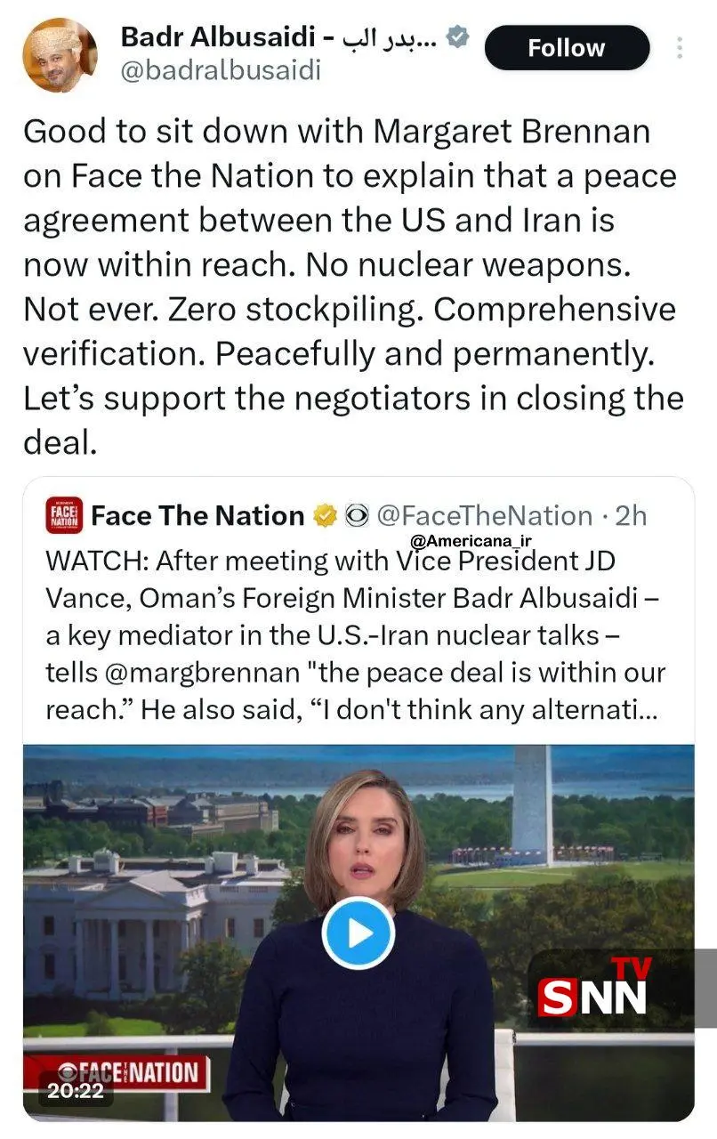Open the Face The Nation red avatar icon
This screenshot has width=717, height=1139.
click(x=64, y=515)
